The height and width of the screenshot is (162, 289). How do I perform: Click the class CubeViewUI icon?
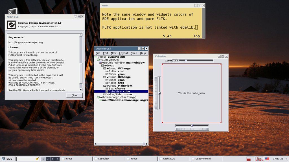coord(96,57)
